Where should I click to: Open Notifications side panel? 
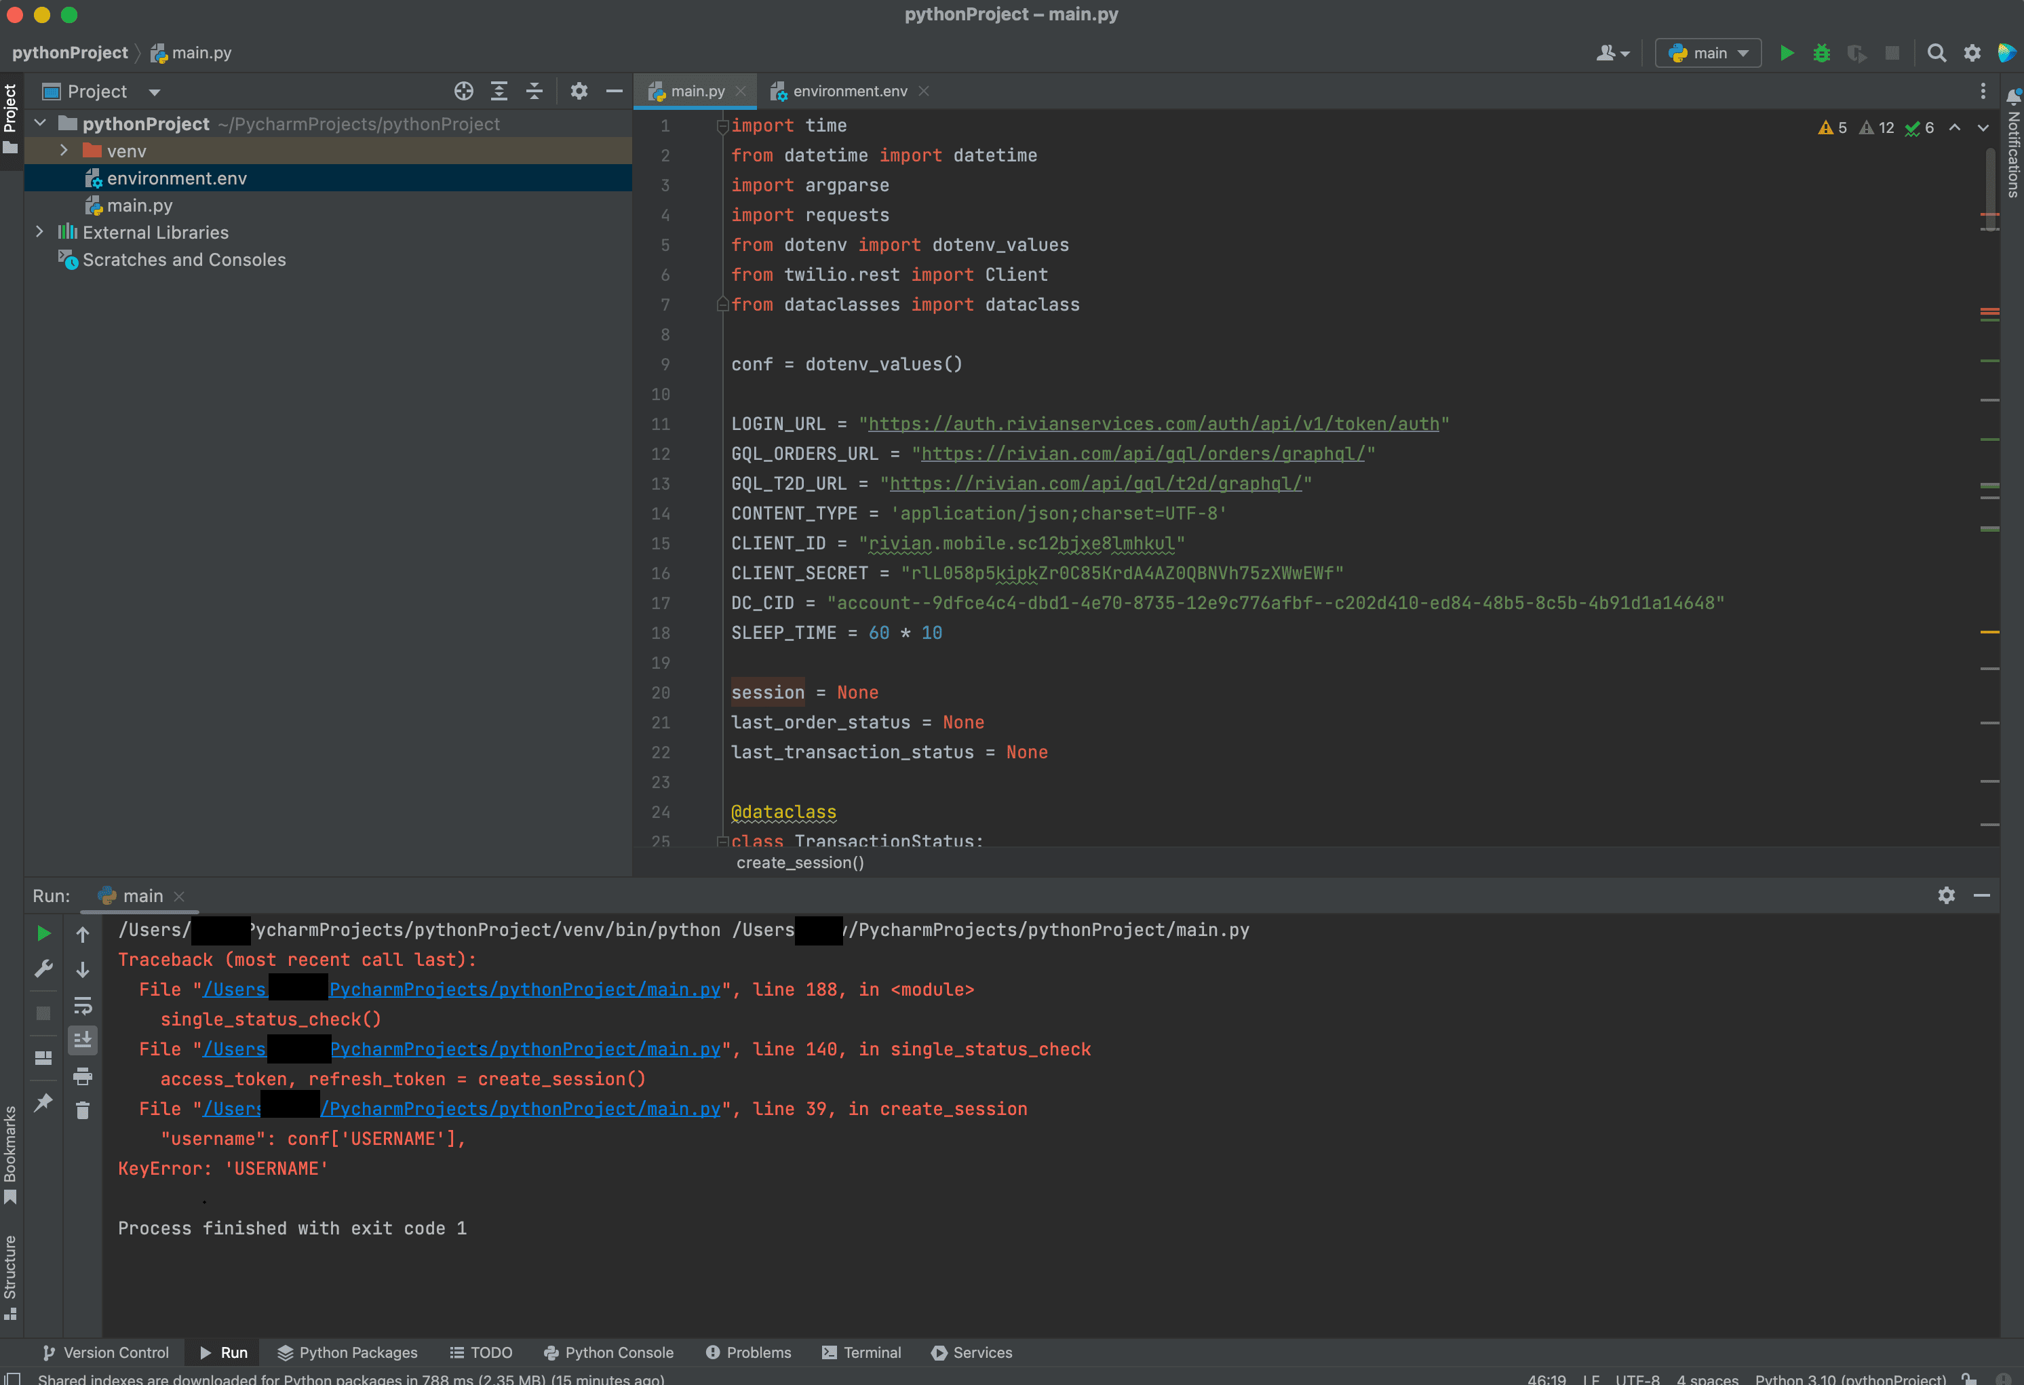[x=2012, y=144]
